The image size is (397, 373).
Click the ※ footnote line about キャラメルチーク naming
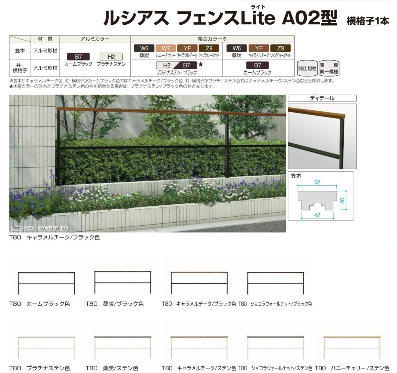[172, 81]
